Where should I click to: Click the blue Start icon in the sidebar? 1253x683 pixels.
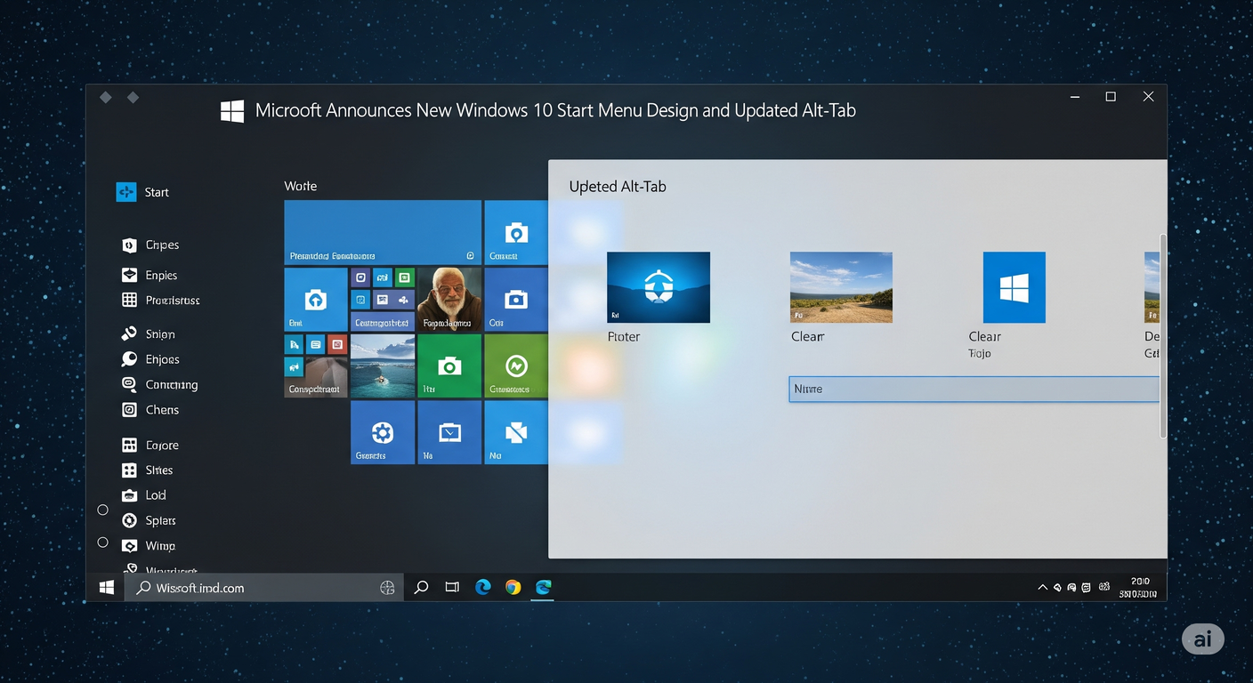coord(126,191)
